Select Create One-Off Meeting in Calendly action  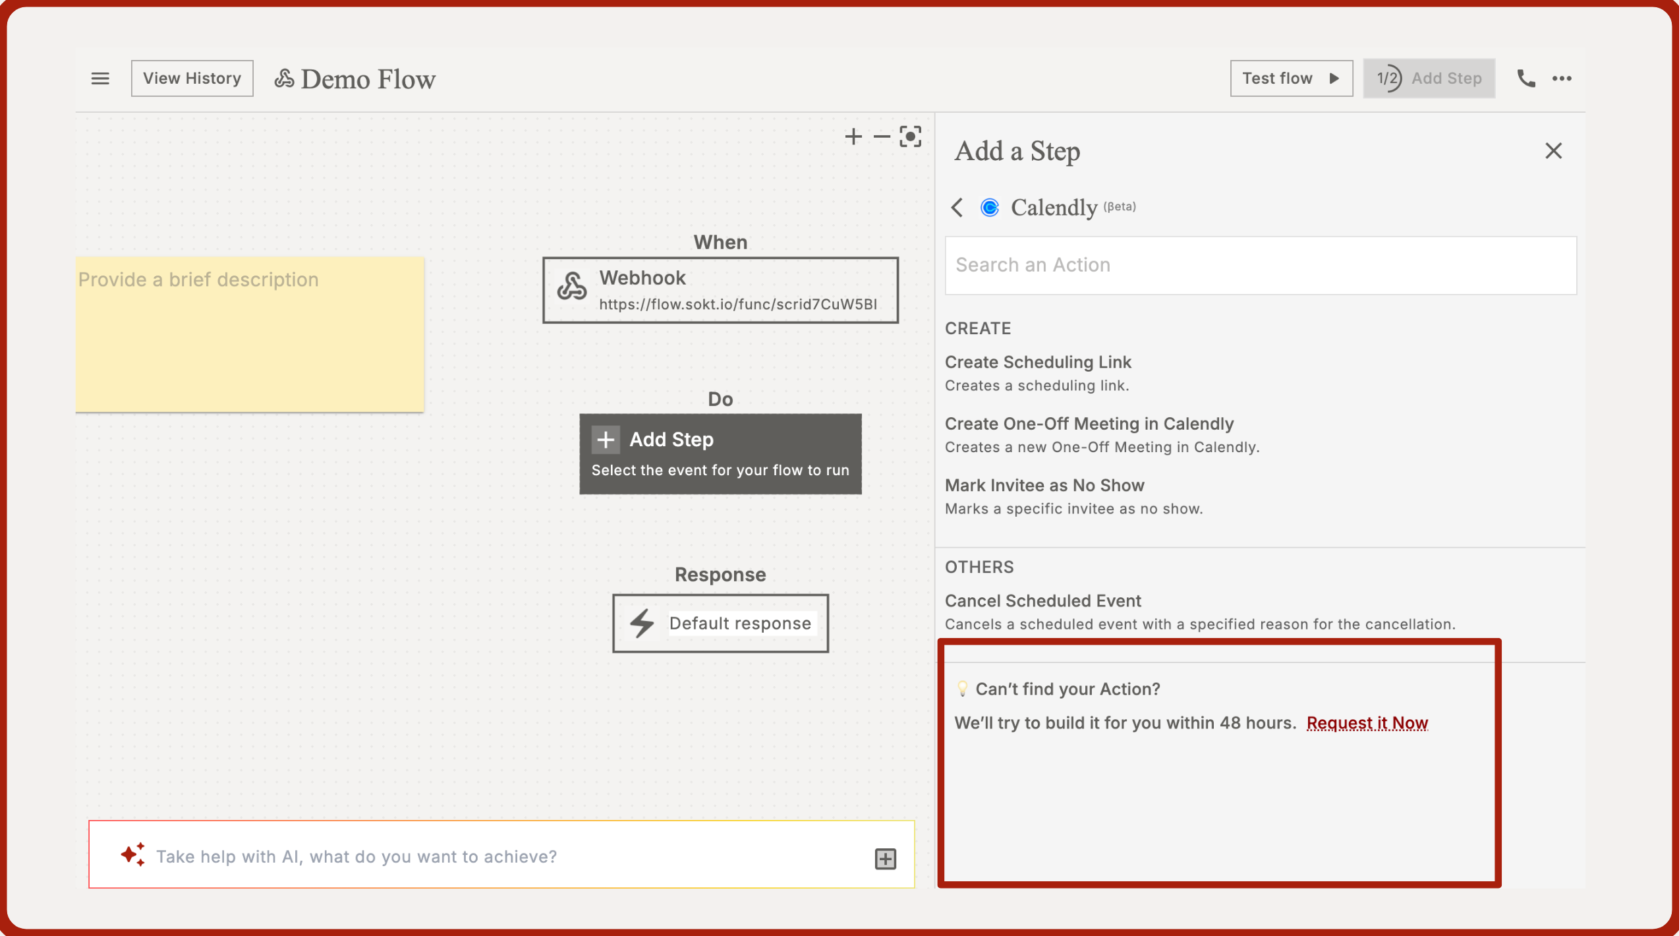click(x=1089, y=424)
